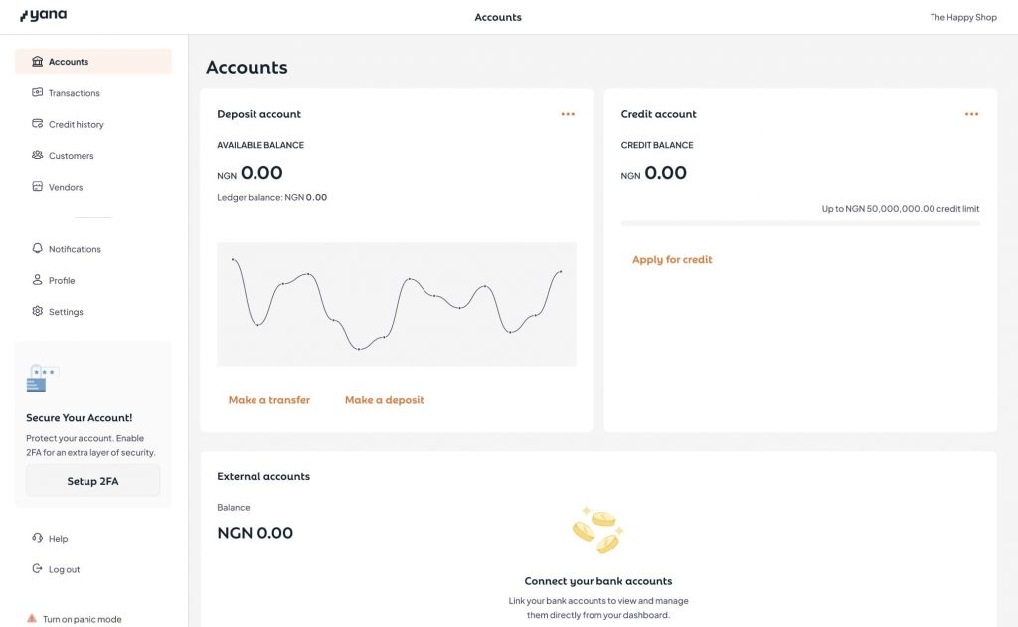Click Apply for credit link

pos(672,260)
